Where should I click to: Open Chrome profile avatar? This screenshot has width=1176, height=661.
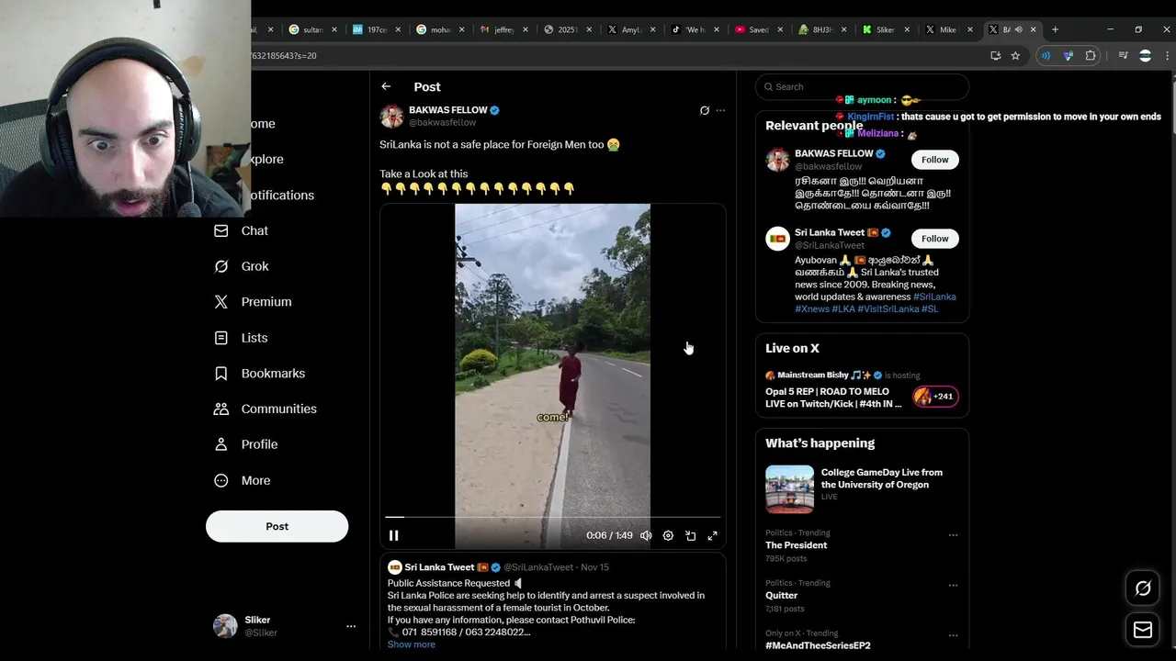[x=1145, y=56]
